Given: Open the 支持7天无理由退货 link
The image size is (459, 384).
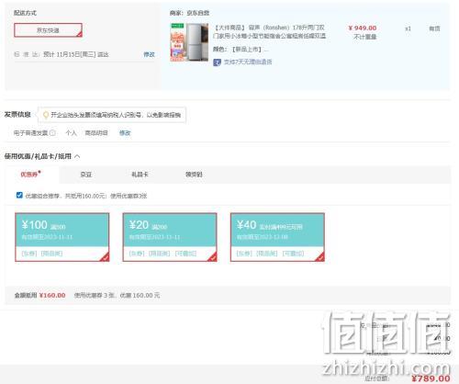Looking at the screenshot, I should [248, 62].
